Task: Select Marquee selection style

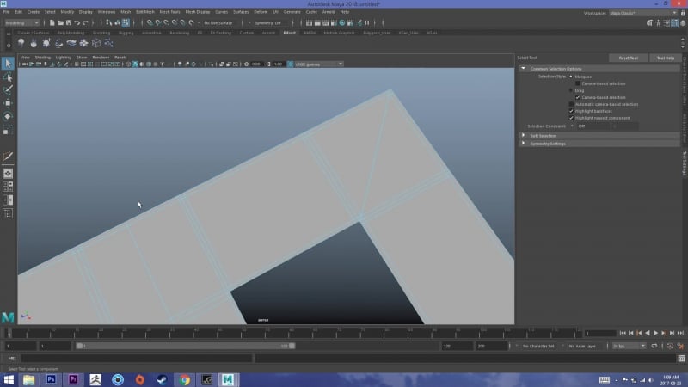Action: pos(571,77)
